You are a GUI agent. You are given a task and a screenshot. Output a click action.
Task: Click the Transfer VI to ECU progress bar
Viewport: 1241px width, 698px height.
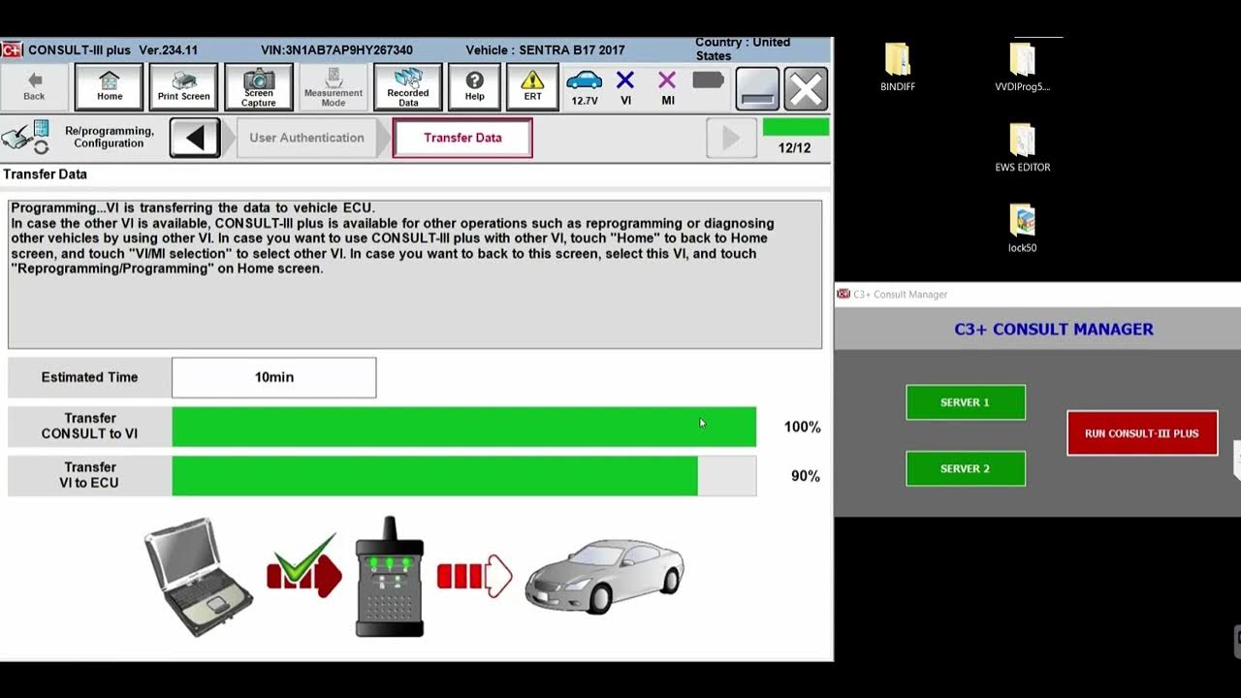[x=464, y=475]
